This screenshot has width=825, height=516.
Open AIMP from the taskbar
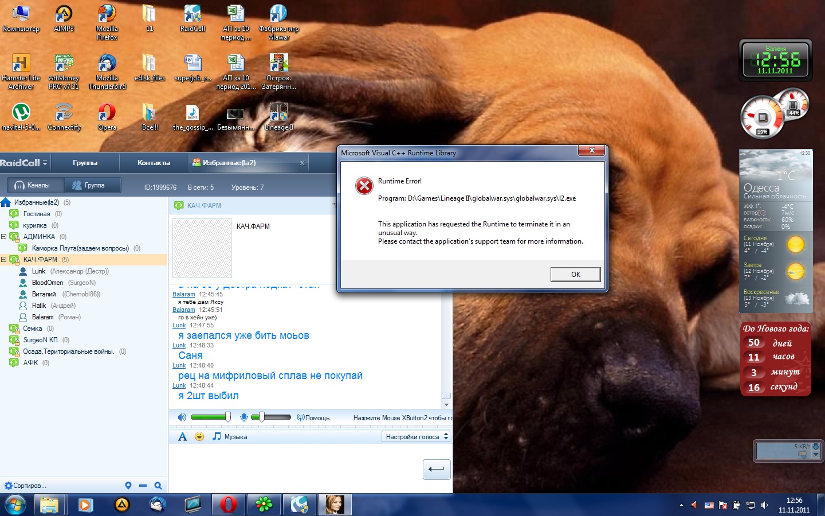(121, 505)
